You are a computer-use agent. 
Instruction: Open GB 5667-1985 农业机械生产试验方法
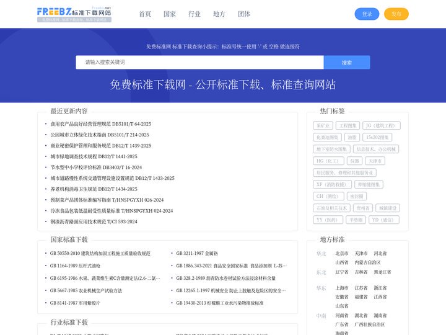(86, 290)
